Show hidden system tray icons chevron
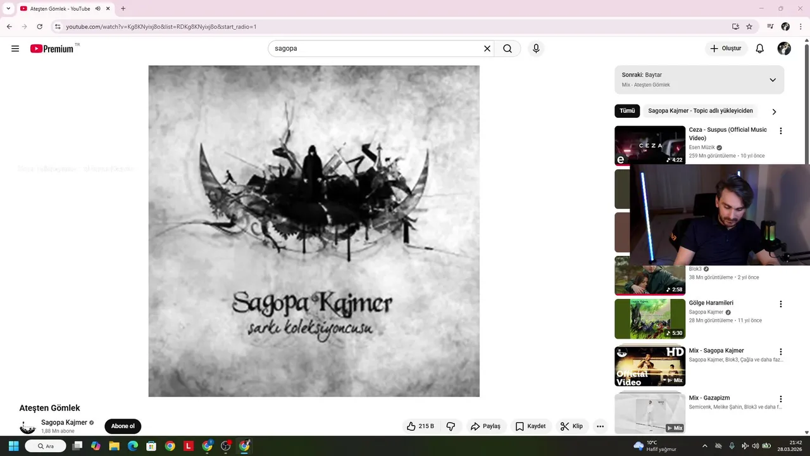810x456 pixels. tap(705, 446)
